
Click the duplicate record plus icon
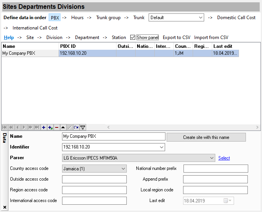point(50,127)
